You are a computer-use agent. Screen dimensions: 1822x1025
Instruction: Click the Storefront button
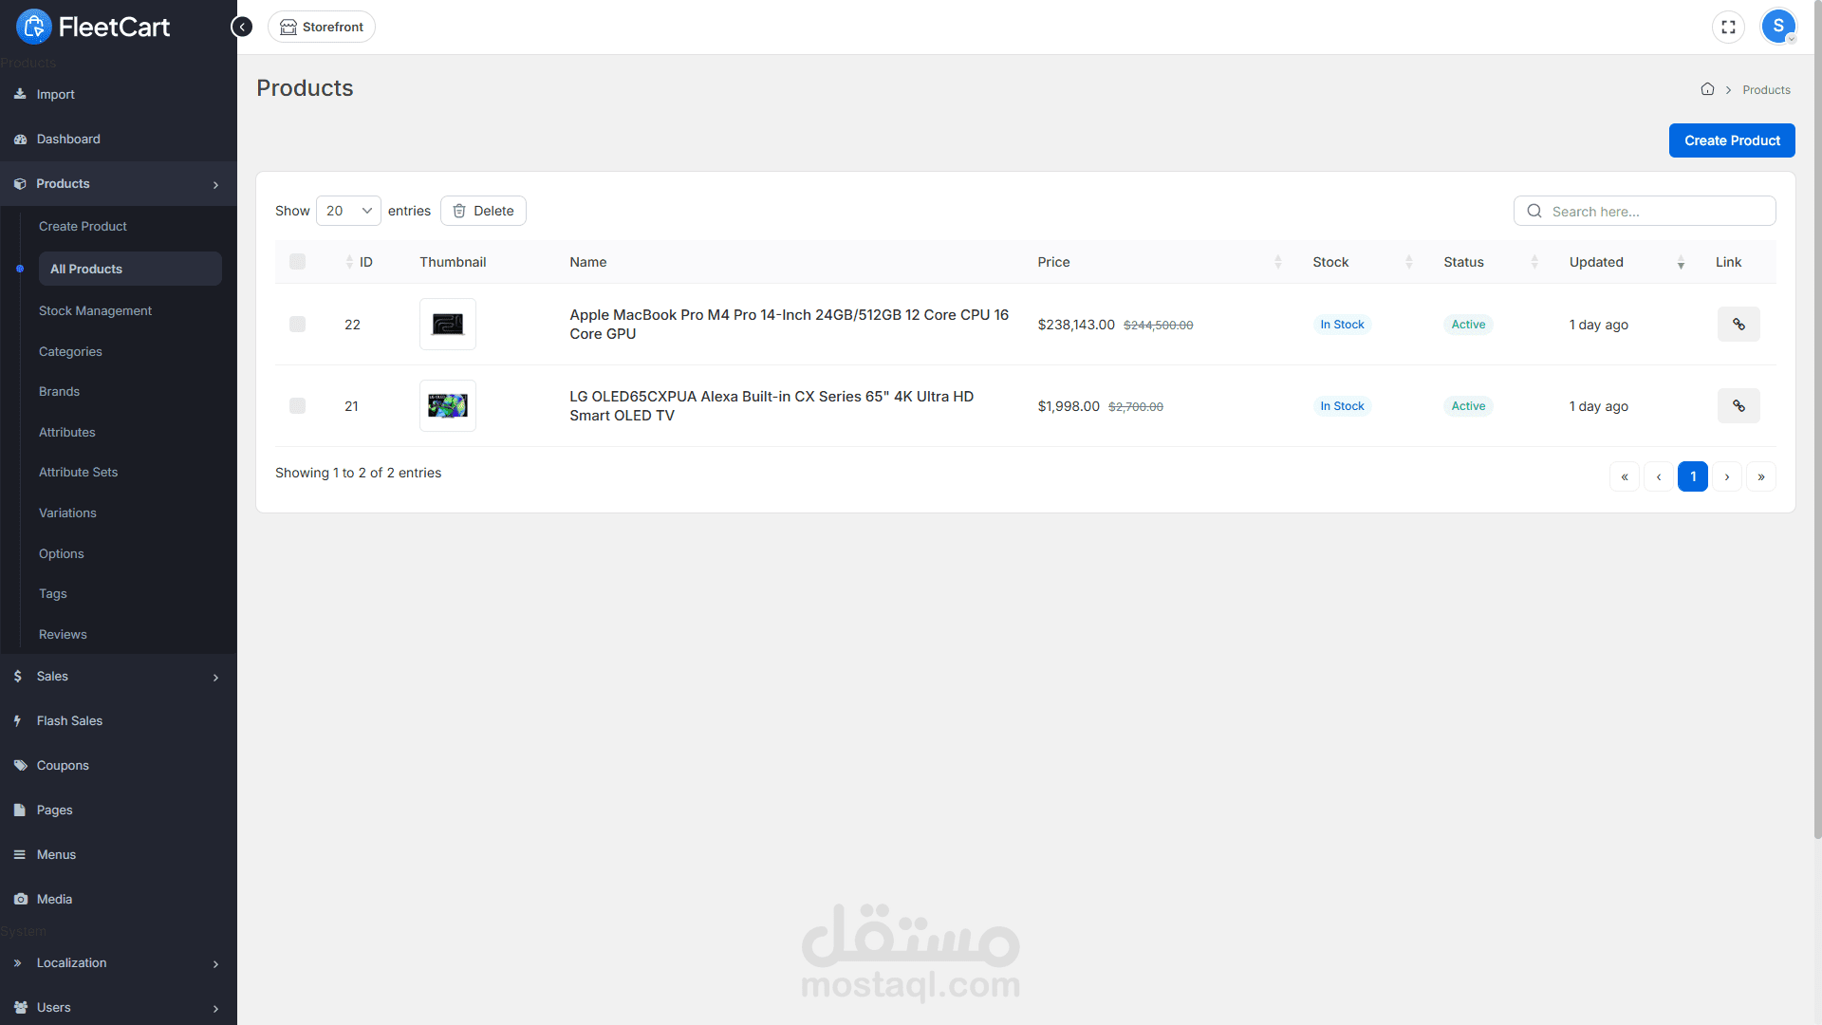click(322, 27)
